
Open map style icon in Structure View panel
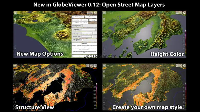pyautogui.click(x=88, y=66)
